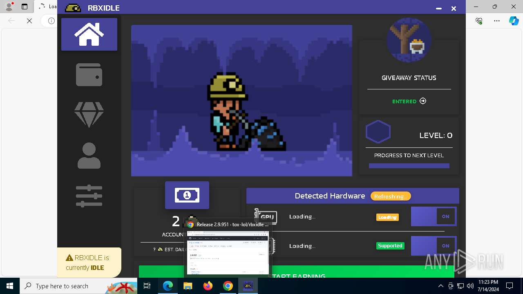This screenshot has width=523, height=294.
Task: Click the Edge site information icon
Action: [x=51, y=21]
